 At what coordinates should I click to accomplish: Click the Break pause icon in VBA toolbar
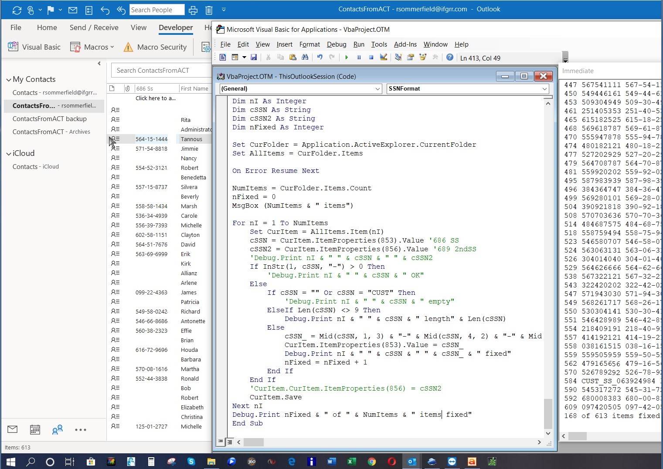pyautogui.click(x=359, y=57)
